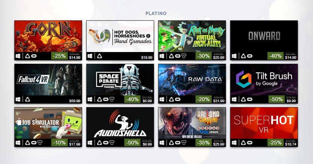Open the Rick and Morty Virtual Rick-ality capsule
Viewport: 313px width, 164px height.
pos(192,36)
